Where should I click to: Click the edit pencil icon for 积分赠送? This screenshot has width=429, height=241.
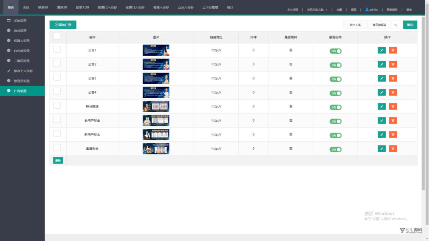[382, 106]
